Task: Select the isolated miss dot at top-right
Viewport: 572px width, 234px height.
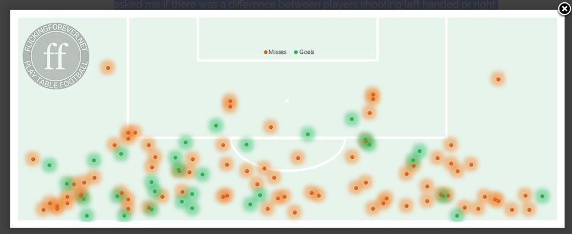Action: tap(498, 79)
